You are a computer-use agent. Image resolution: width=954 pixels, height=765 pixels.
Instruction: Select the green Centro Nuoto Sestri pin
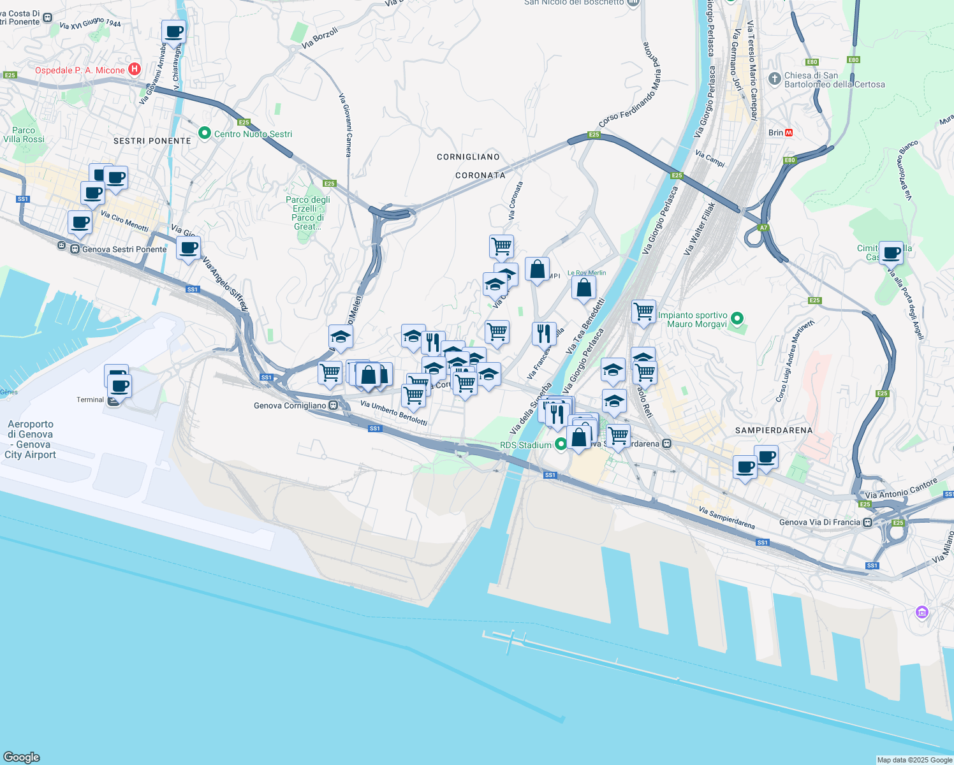[x=205, y=133]
